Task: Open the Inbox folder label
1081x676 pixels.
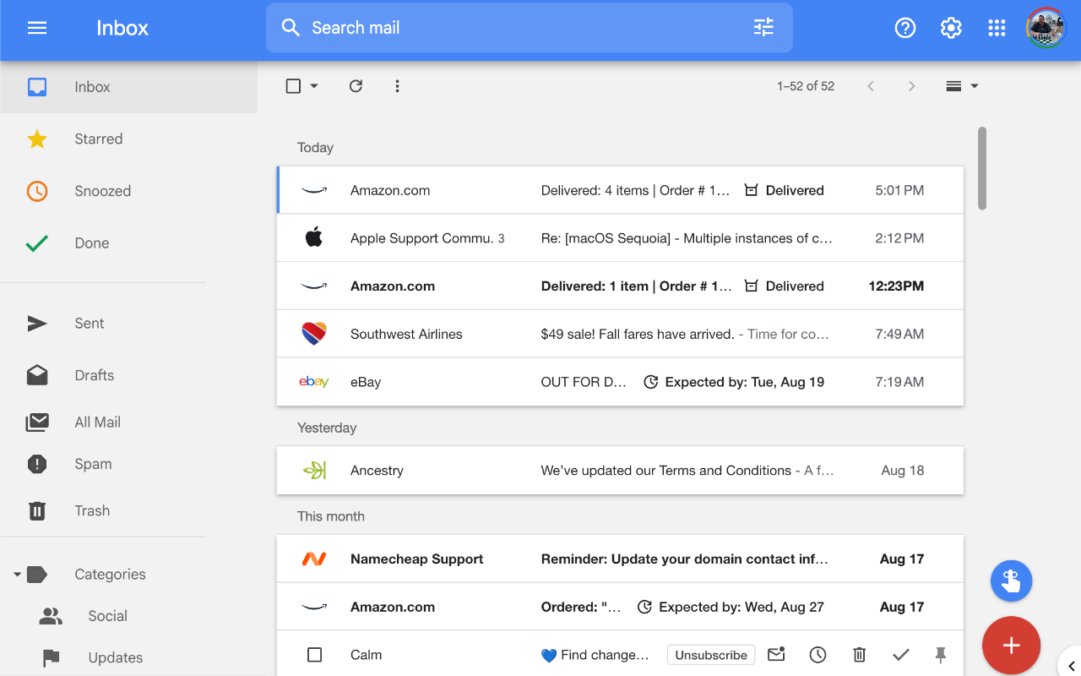Action: pos(92,87)
